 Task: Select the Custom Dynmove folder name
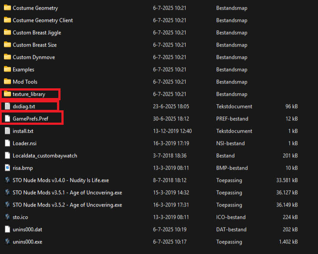click(x=34, y=57)
